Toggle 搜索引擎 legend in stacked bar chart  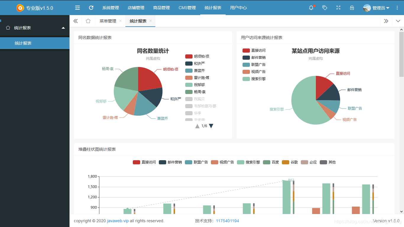pos(248,162)
